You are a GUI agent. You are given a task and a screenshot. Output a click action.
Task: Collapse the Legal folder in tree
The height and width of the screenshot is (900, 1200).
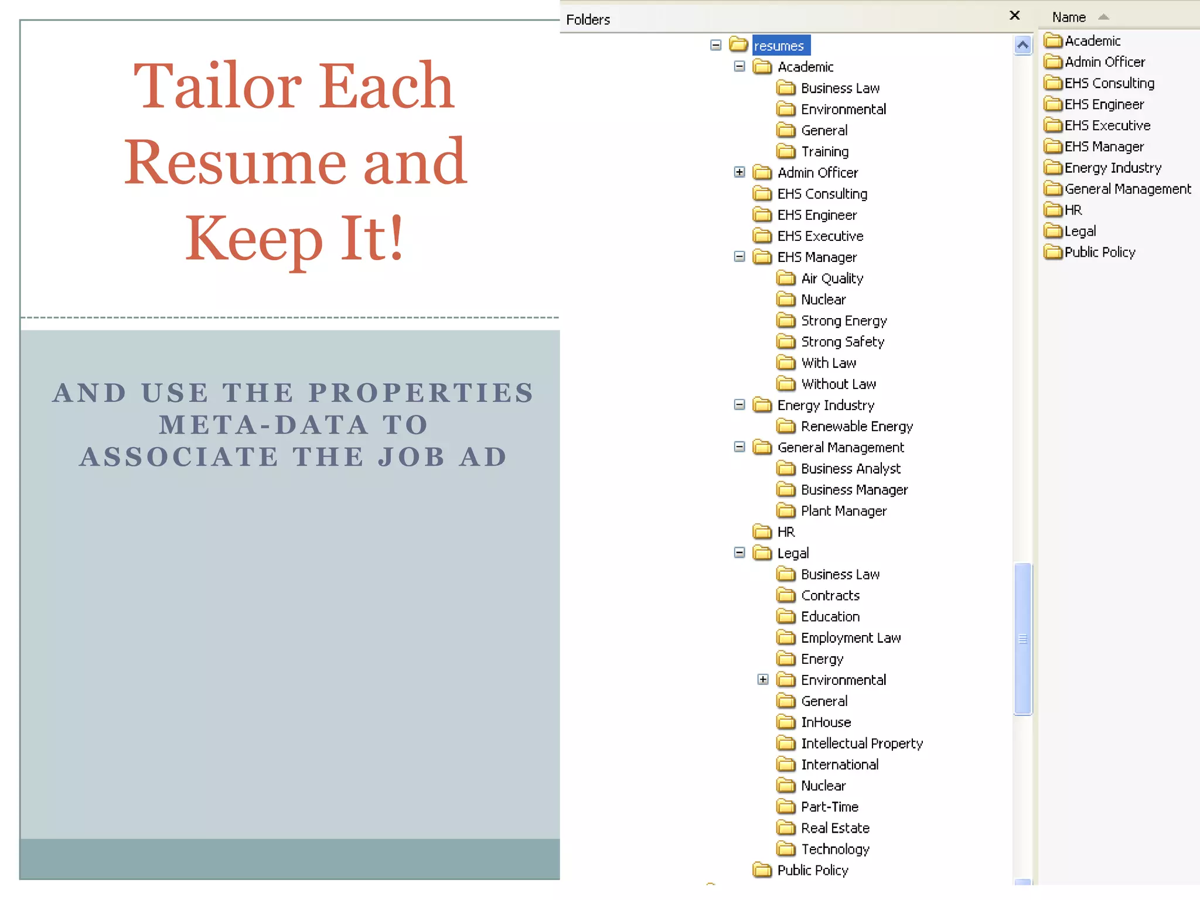click(x=739, y=553)
